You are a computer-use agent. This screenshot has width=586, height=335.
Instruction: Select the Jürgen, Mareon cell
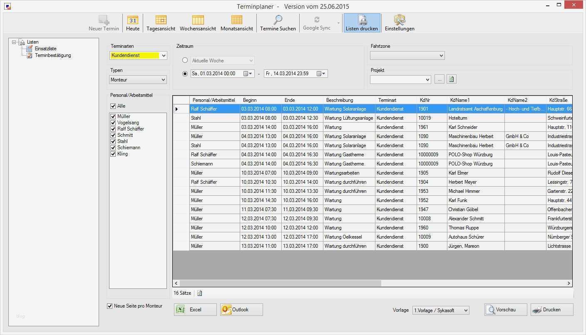476,246
